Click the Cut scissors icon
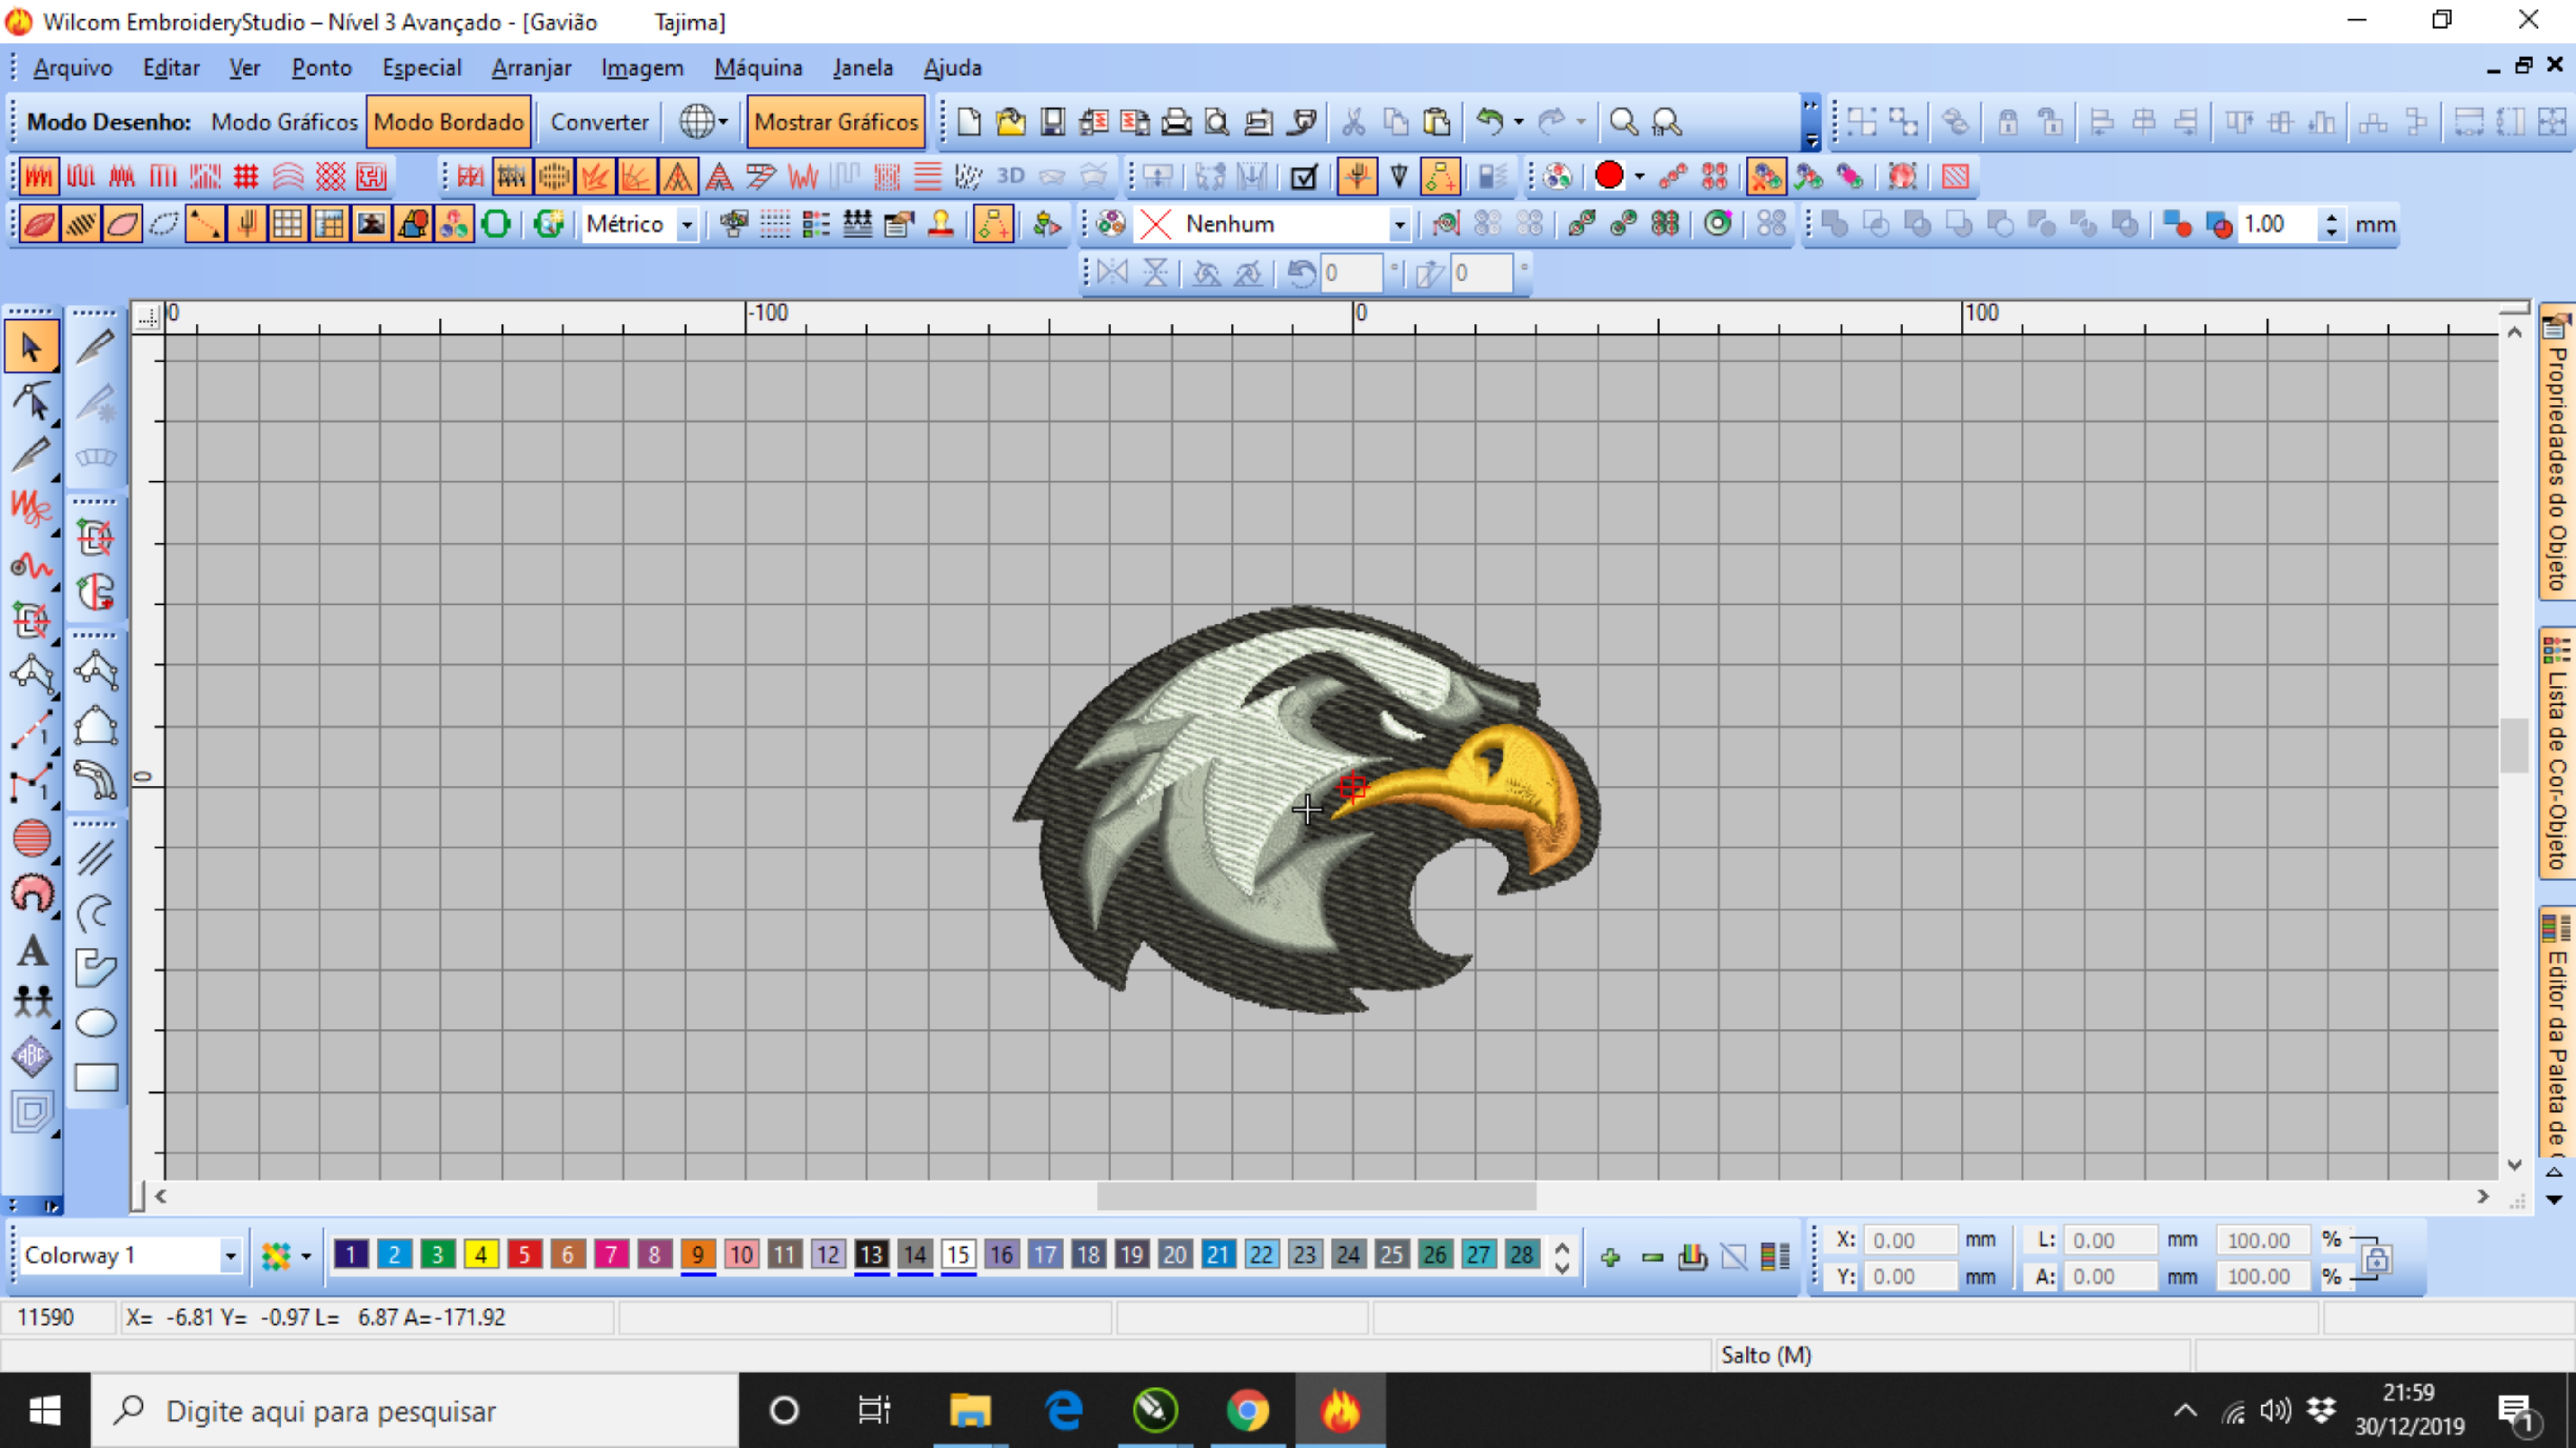2576x1448 pixels. pos(1353,122)
